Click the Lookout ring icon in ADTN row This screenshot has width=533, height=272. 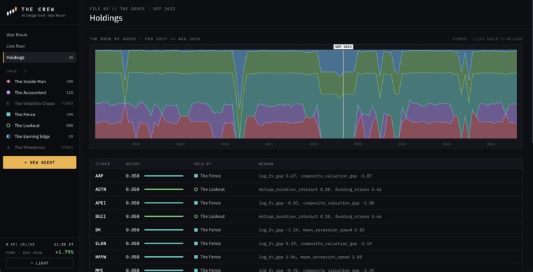pos(196,189)
